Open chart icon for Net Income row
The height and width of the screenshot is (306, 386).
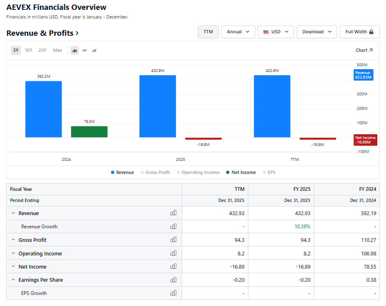click(173, 267)
